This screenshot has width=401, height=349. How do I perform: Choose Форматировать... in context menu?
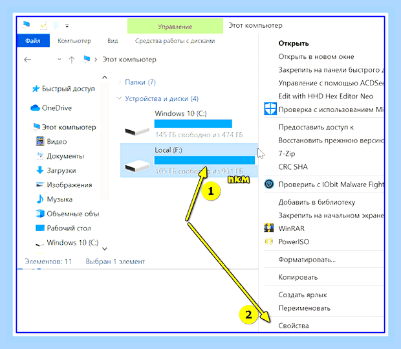pos(307,260)
